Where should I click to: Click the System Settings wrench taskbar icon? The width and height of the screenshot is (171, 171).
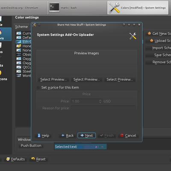(114, 8)
